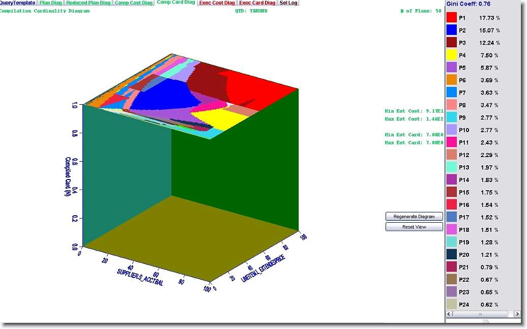Click the Regenerate Diagram button
The image size is (527, 329).
[414, 217]
